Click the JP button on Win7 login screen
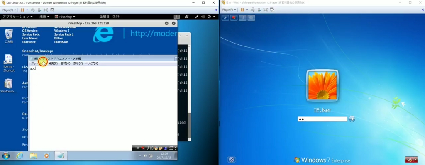This screenshot has width=425, height=165. [x=225, y=18]
